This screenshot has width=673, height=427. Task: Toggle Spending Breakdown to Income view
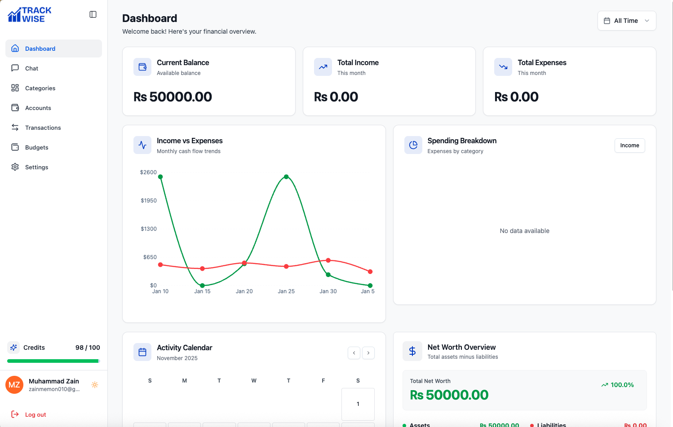[629, 145]
